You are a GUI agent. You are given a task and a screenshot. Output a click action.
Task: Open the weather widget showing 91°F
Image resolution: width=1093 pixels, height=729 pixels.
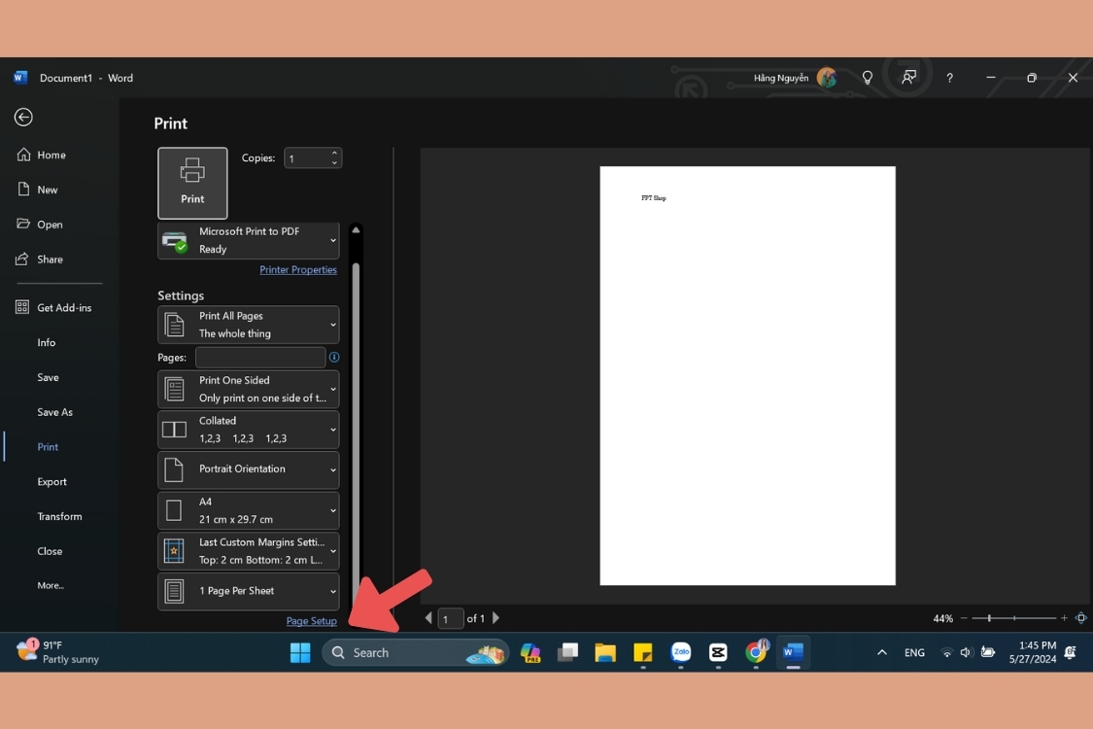[x=58, y=652]
